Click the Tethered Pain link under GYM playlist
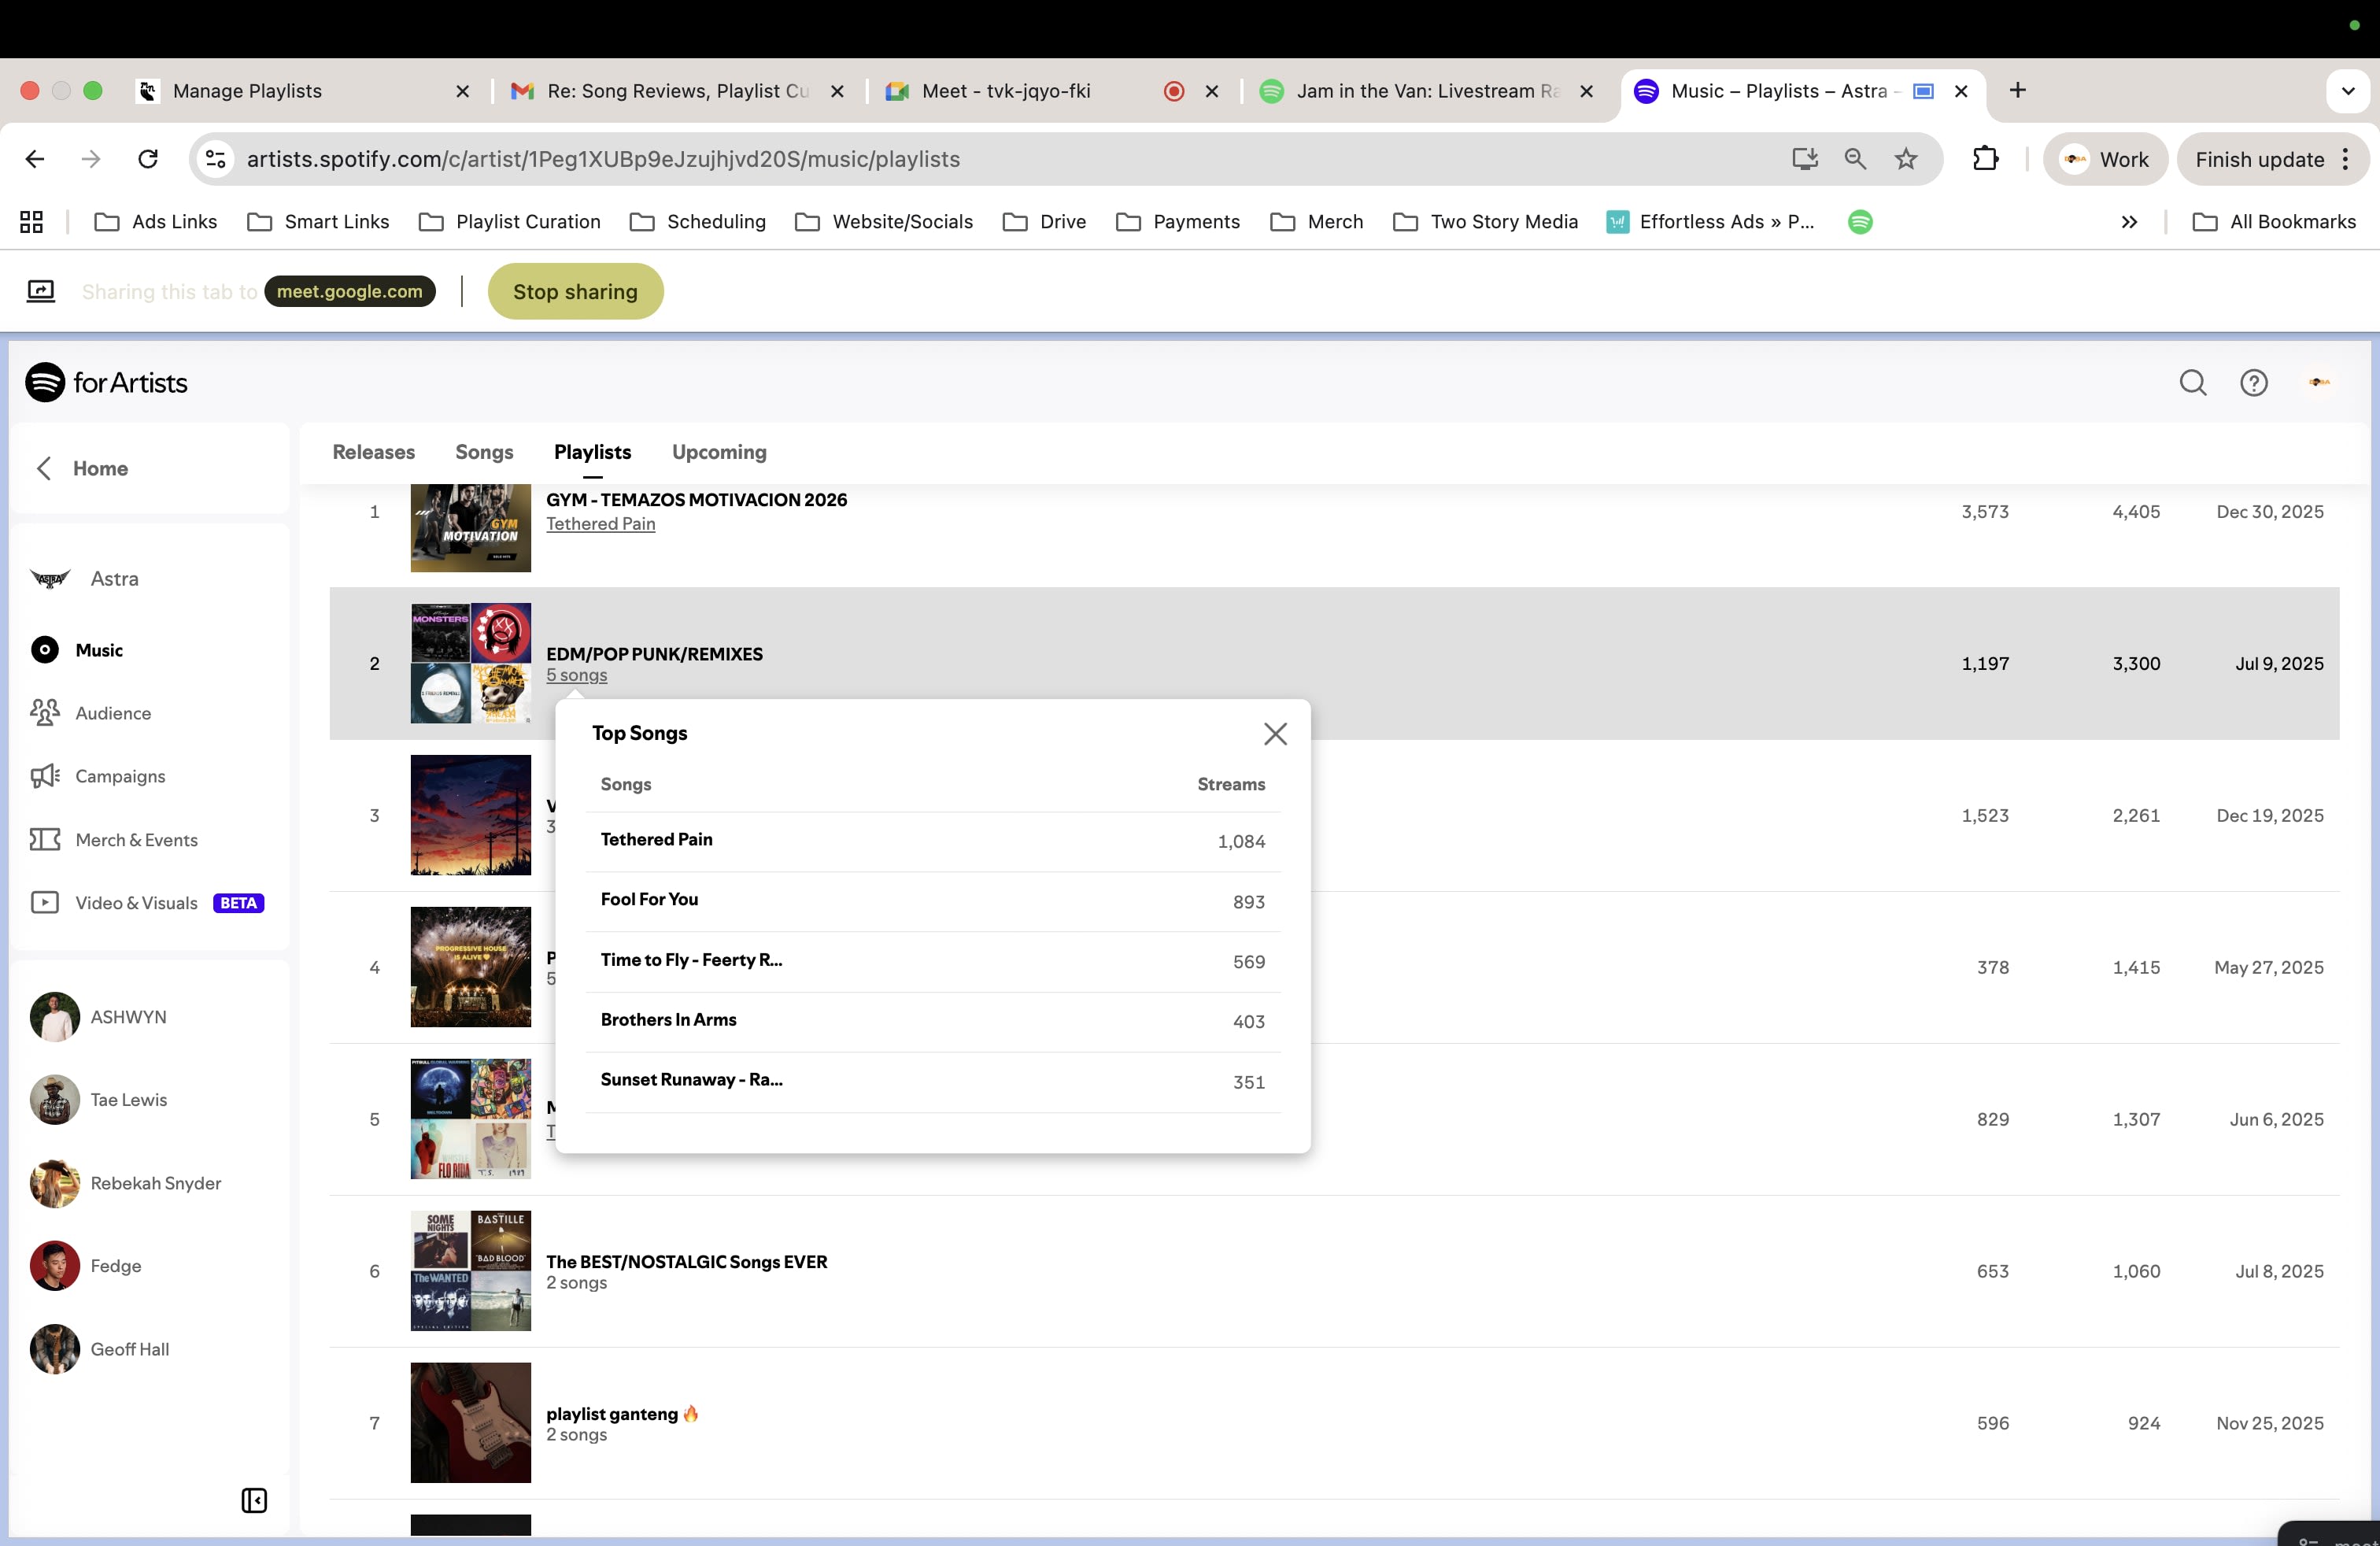The height and width of the screenshot is (1546, 2380). (x=600, y=524)
